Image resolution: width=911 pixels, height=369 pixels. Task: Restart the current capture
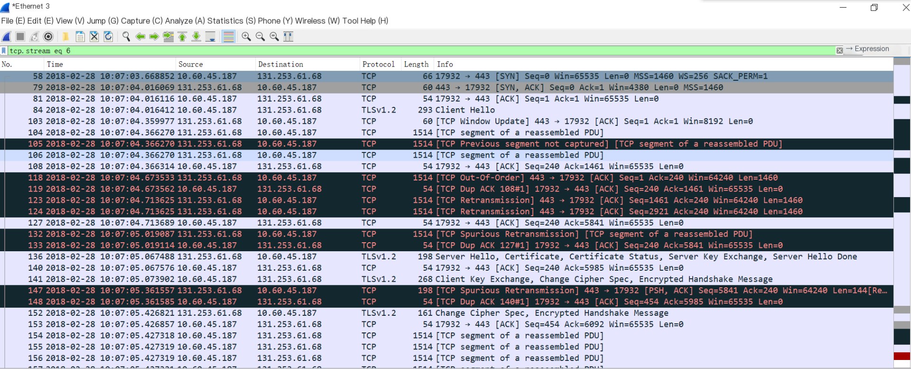[34, 37]
